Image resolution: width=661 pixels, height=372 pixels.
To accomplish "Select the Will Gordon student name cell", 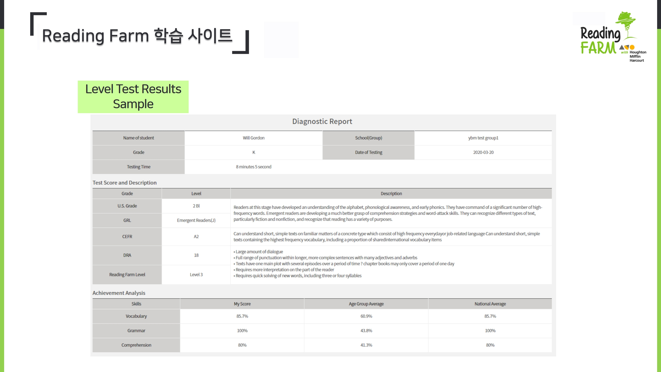I will click(253, 138).
